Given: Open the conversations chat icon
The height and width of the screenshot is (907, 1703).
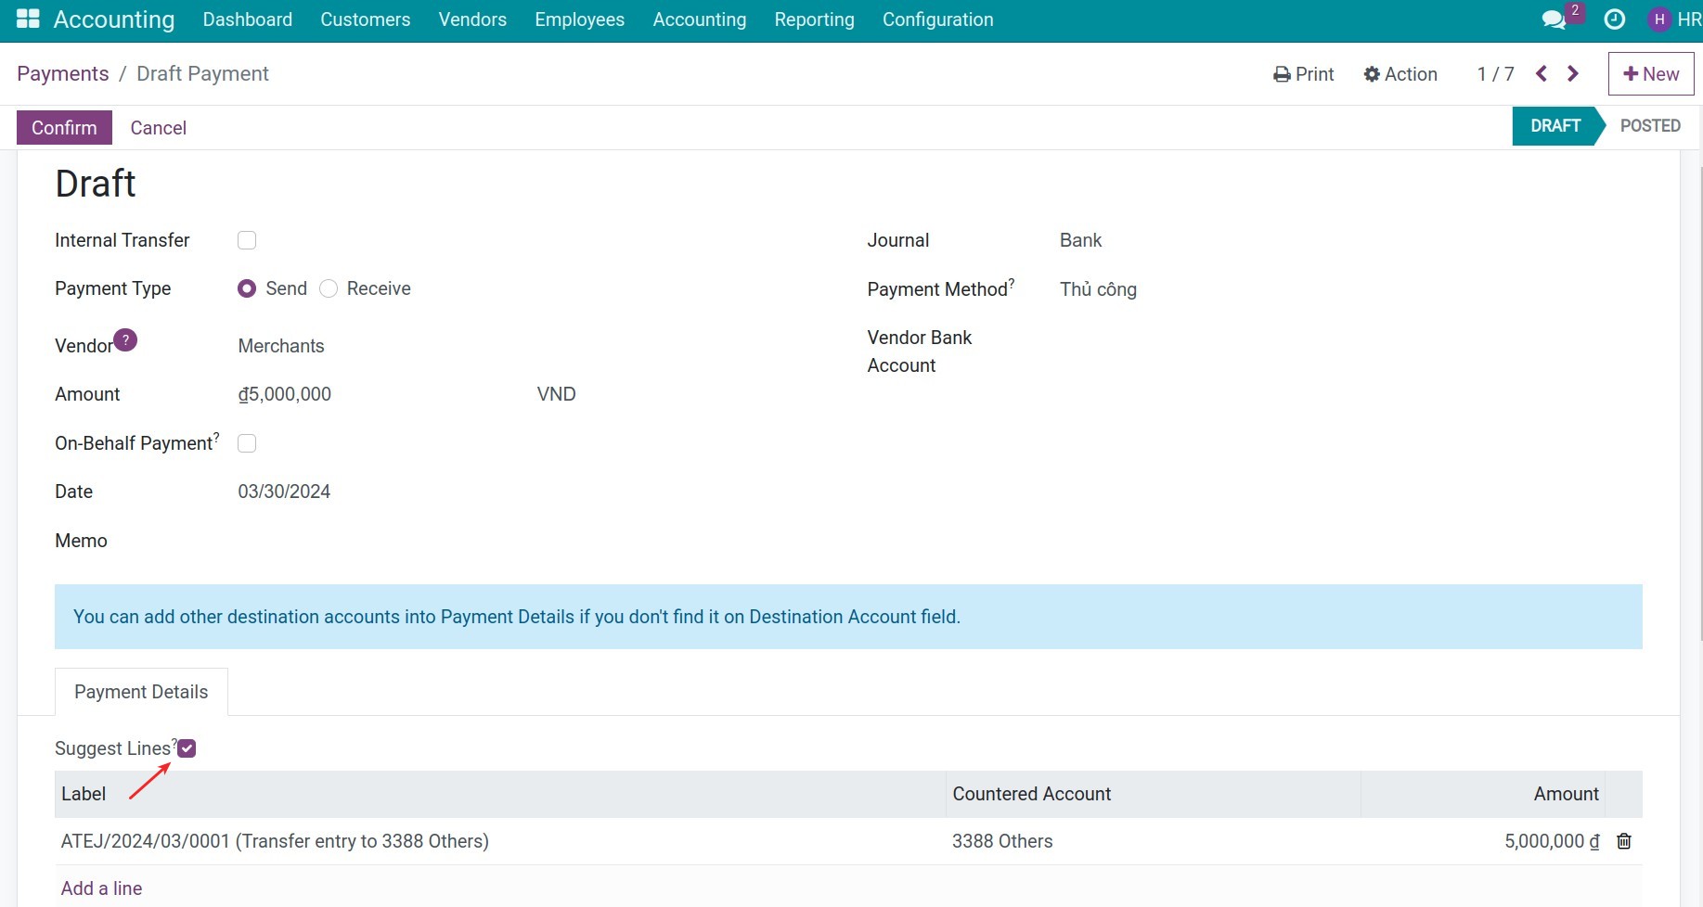Looking at the screenshot, I should (x=1555, y=19).
